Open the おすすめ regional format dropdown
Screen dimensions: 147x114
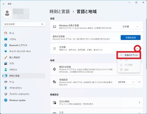pos(126,82)
